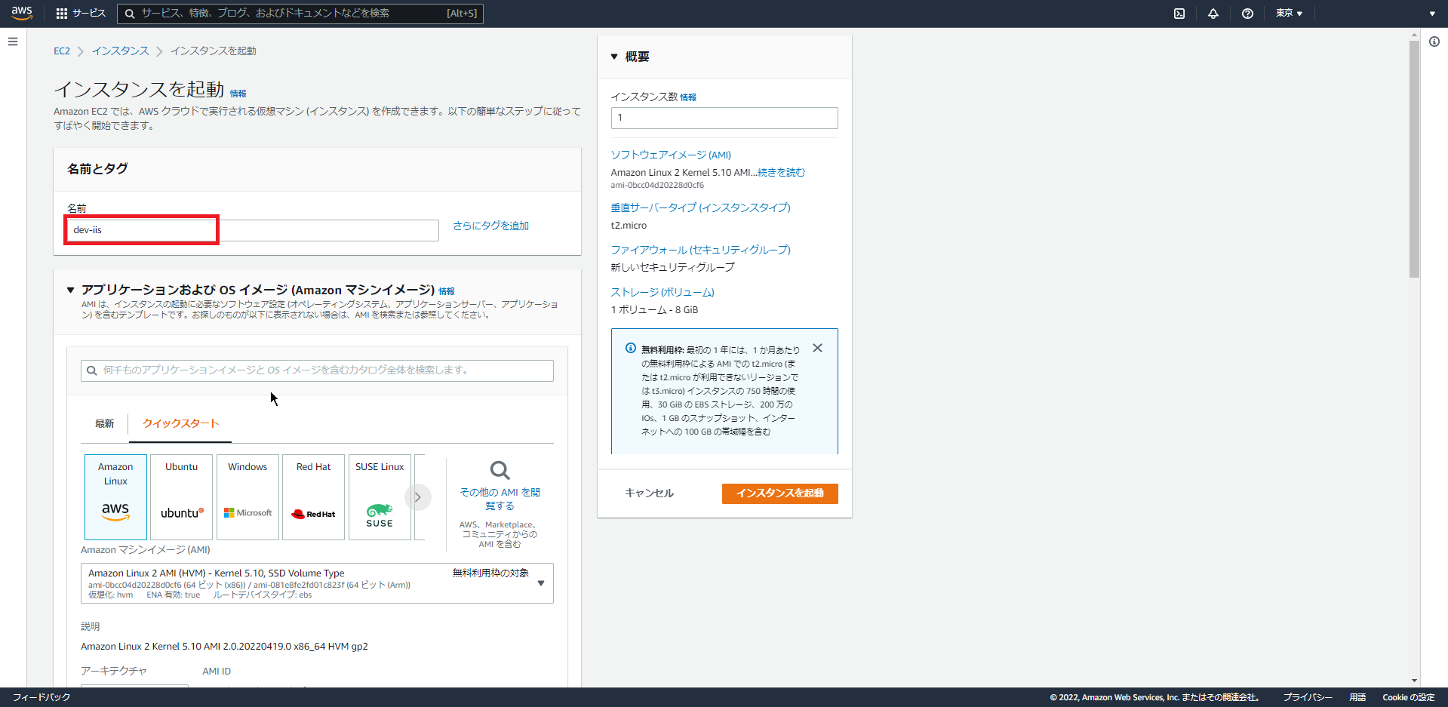
Task: Dismiss the 無料利用枠 info box
Action: (x=817, y=348)
